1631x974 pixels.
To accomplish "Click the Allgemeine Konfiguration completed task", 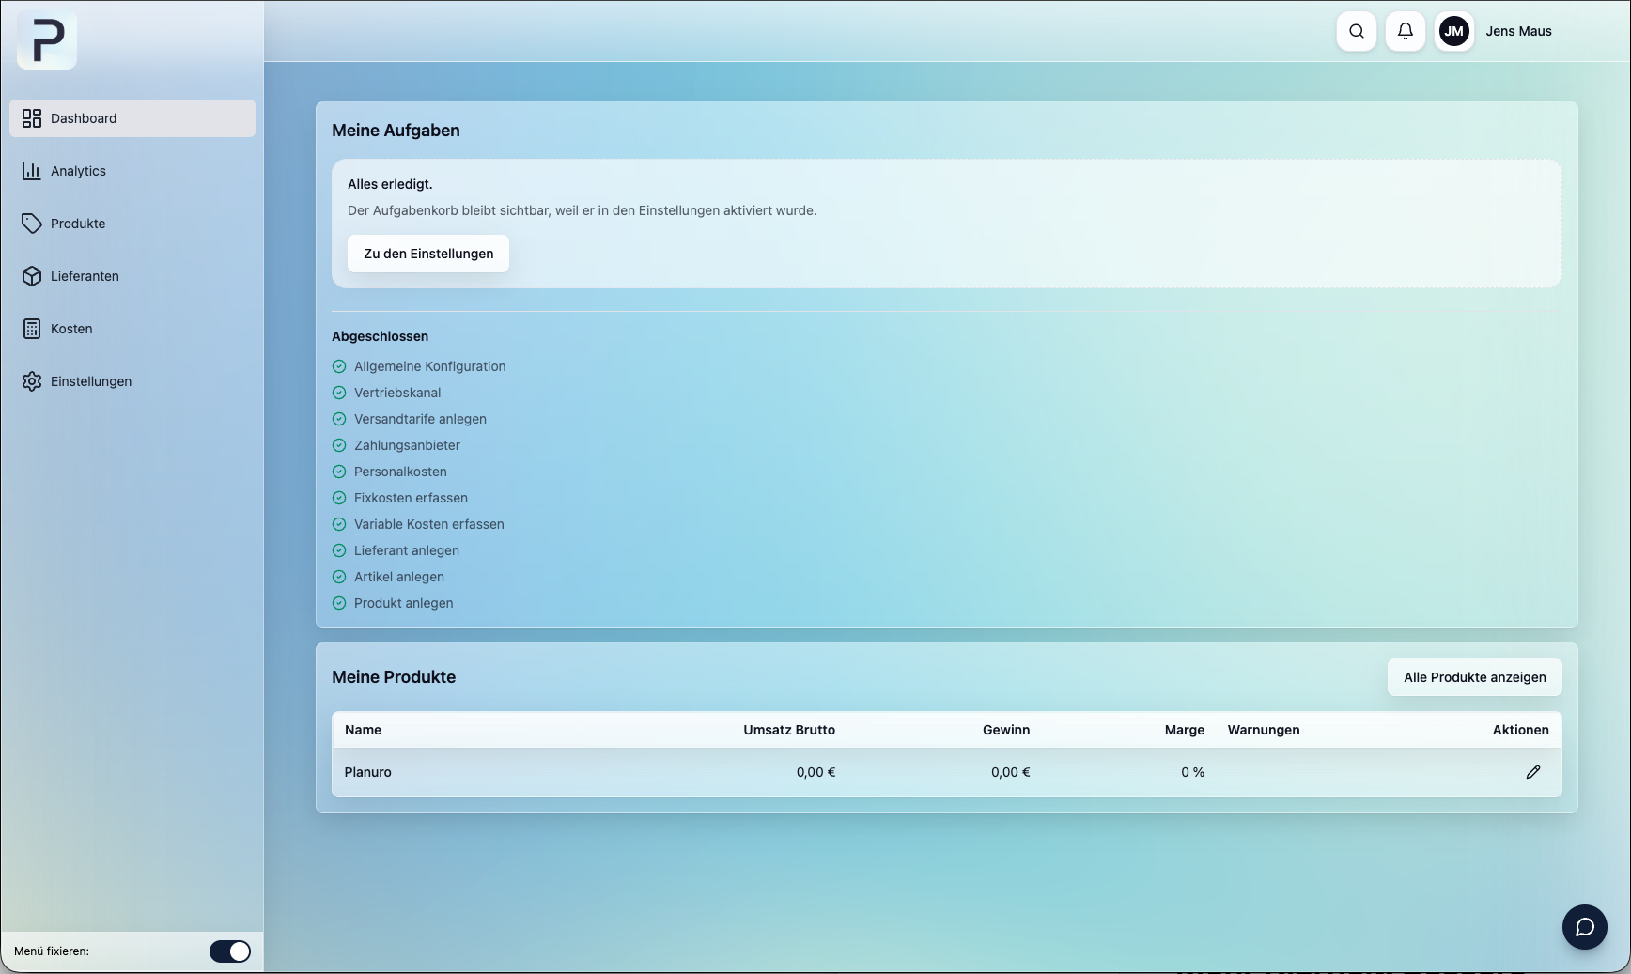I will (429, 366).
